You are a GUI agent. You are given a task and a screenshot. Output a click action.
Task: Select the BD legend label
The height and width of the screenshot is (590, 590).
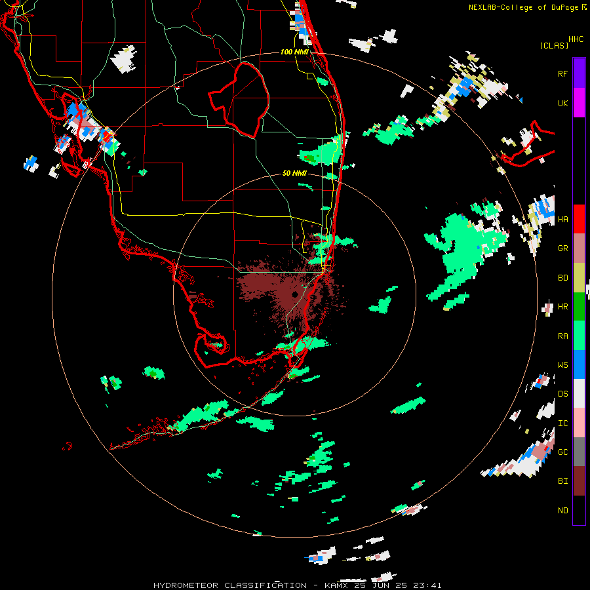coord(562,278)
